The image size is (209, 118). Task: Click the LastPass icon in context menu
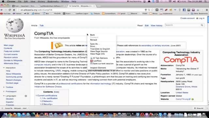[91, 61]
